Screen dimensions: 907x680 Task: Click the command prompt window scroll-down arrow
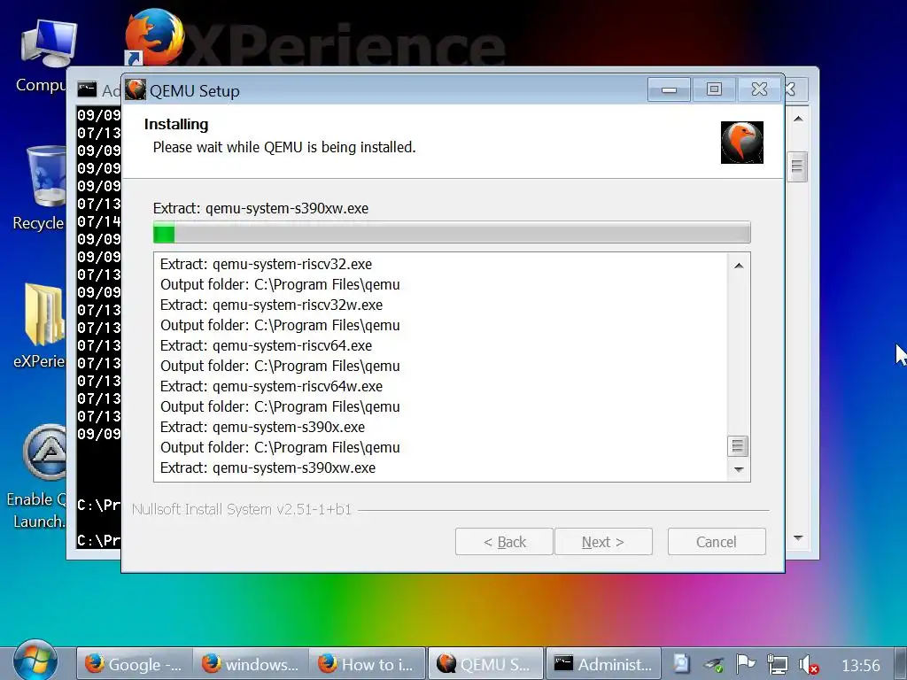coord(798,537)
